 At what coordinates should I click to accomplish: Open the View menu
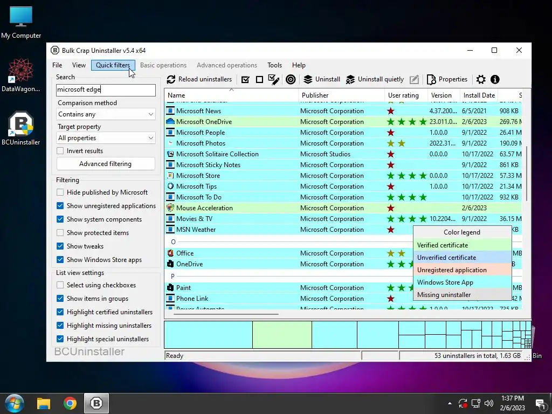pos(79,65)
